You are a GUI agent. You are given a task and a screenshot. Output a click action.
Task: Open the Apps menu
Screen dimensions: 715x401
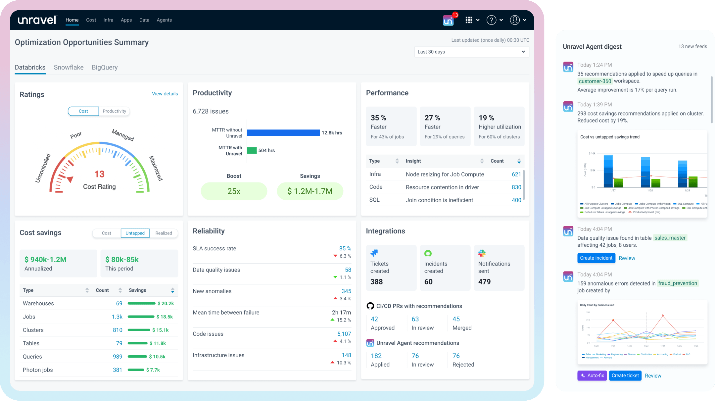[126, 20]
